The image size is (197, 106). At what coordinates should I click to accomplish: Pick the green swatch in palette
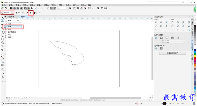[x=195, y=54]
